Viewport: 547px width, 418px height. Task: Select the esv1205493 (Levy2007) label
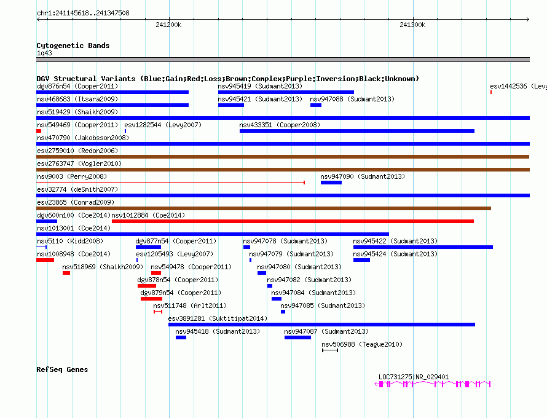point(175,254)
